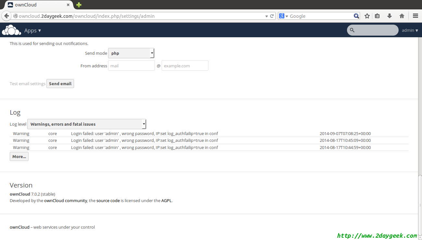Screen dimensions: 422x240
Task: Go to browser home page icon
Action: pyautogui.click(x=402, y=16)
